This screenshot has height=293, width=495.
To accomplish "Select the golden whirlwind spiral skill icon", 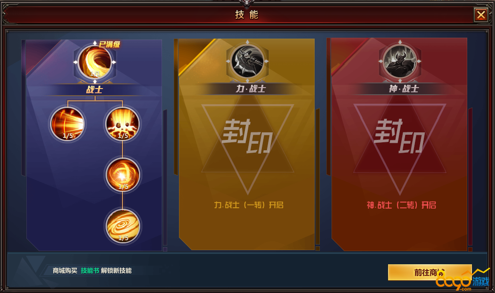I will point(122,226).
